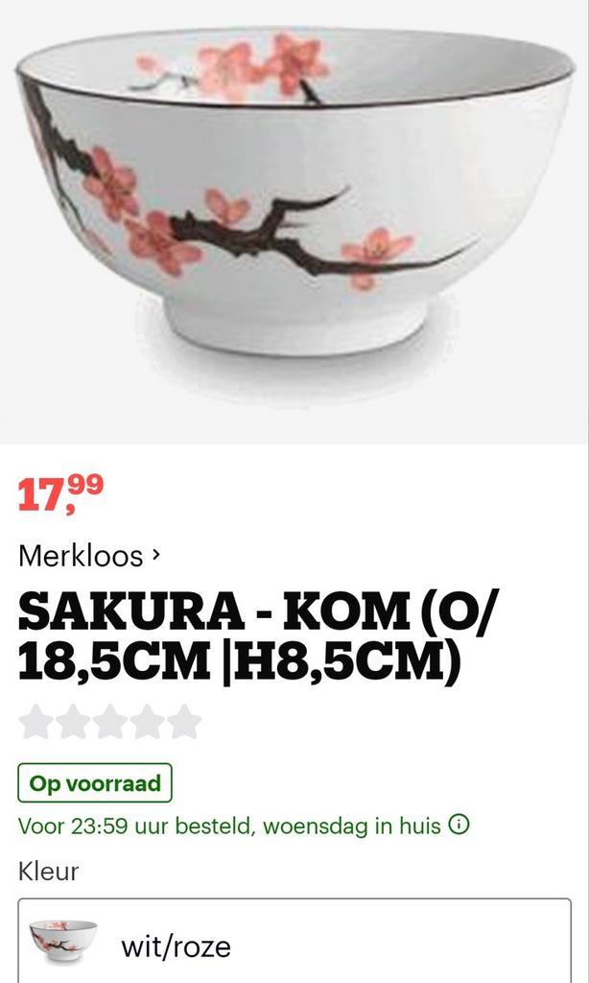This screenshot has width=589, height=983.
Task: Click the pink blossom on the bowl
Action: (x=162, y=243)
